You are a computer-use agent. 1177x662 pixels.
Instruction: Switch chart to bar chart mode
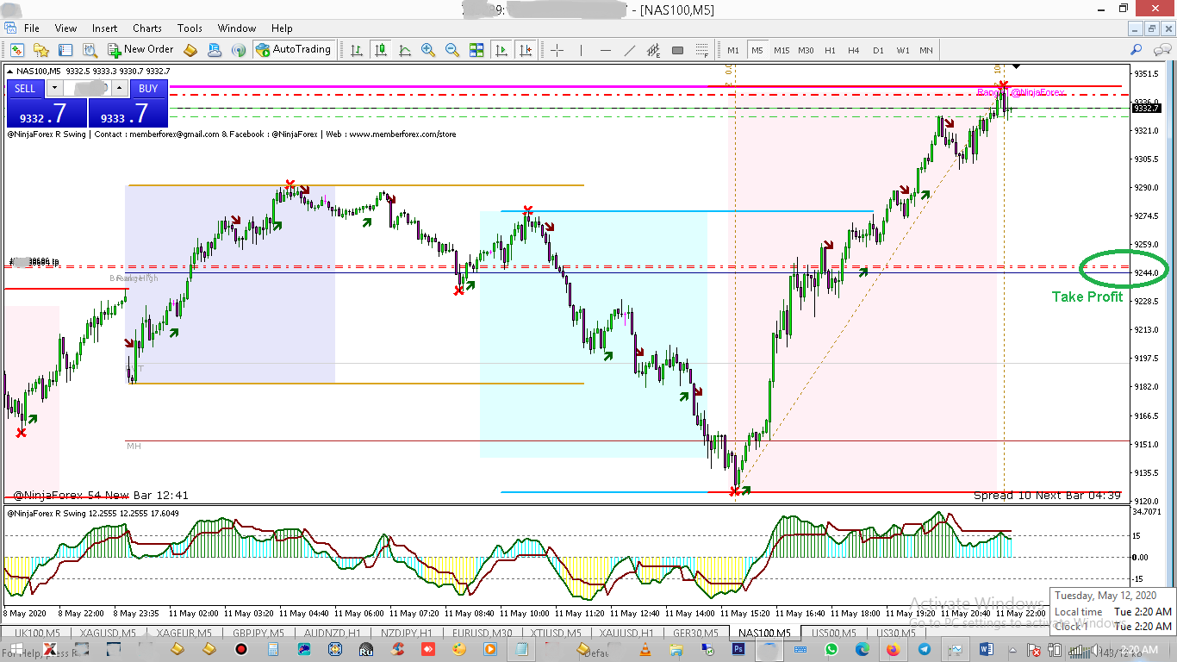(357, 50)
